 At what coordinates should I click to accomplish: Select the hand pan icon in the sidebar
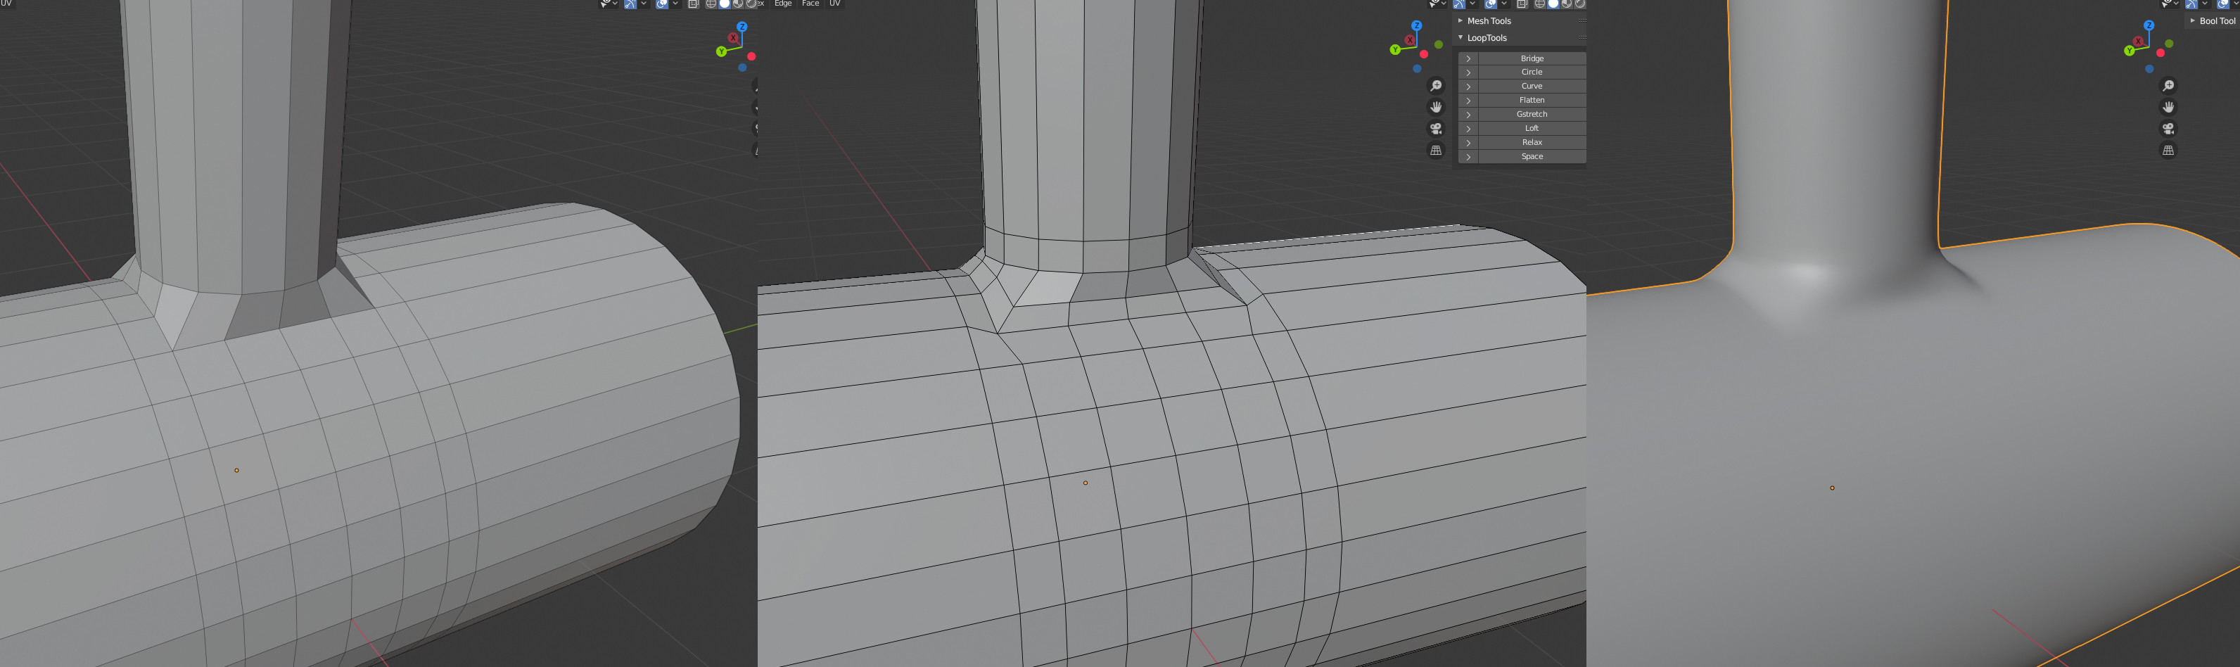click(x=1437, y=106)
